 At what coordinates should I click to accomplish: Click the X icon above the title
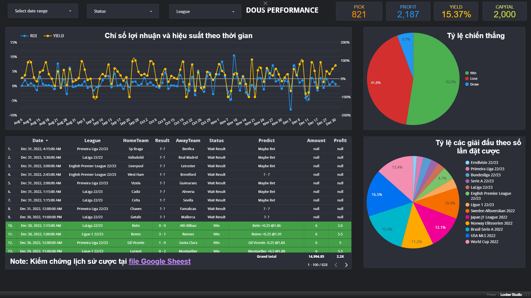coord(265,3)
